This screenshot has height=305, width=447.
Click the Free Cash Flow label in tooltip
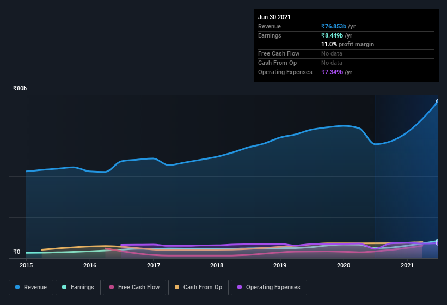coord(279,53)
